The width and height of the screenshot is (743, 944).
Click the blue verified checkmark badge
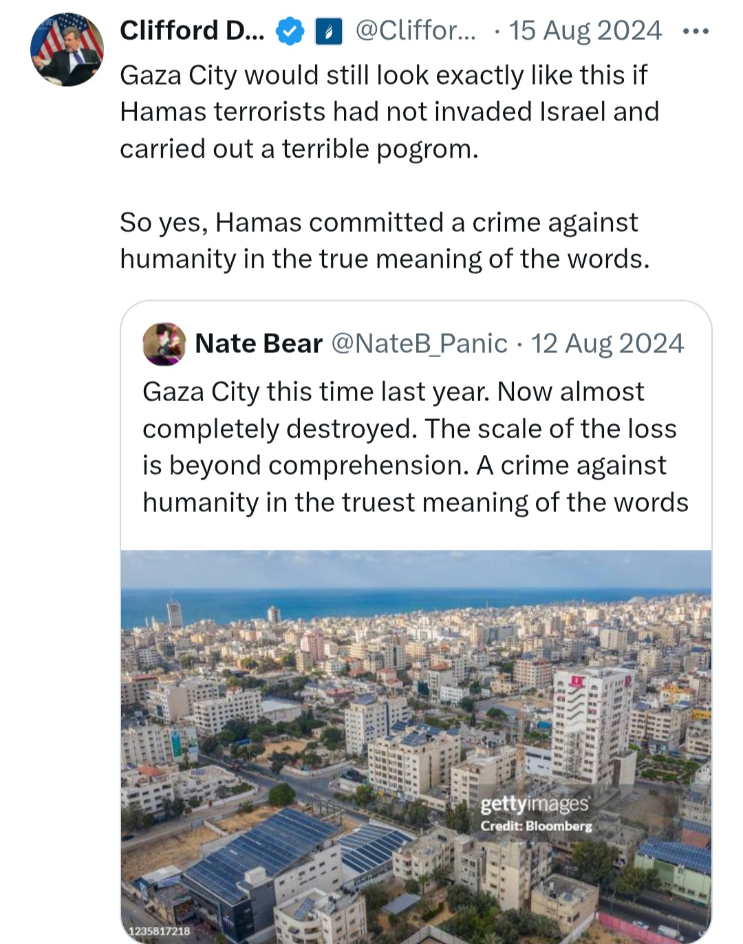click(290, 31)
